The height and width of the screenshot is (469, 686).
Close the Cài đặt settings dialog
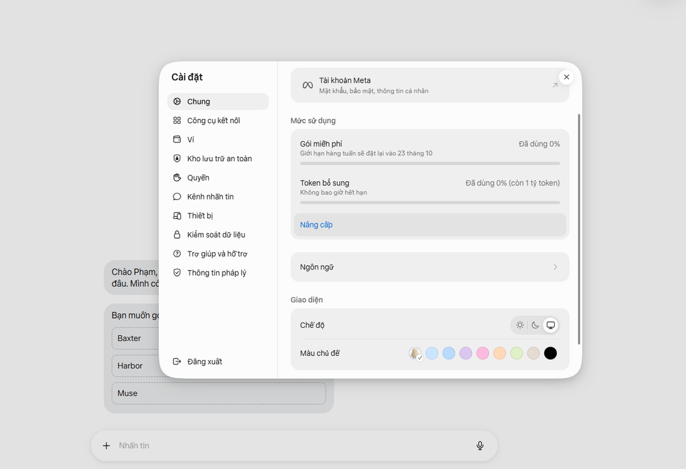click(566, 77)
